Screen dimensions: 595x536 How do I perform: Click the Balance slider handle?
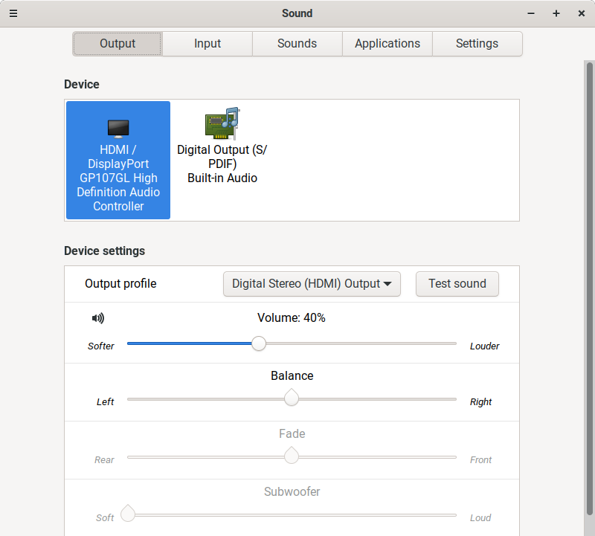click(x=292, y=398)
